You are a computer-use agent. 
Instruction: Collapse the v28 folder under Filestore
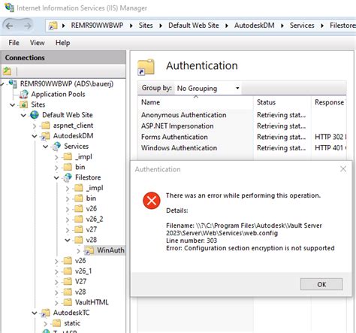point(68,240)
